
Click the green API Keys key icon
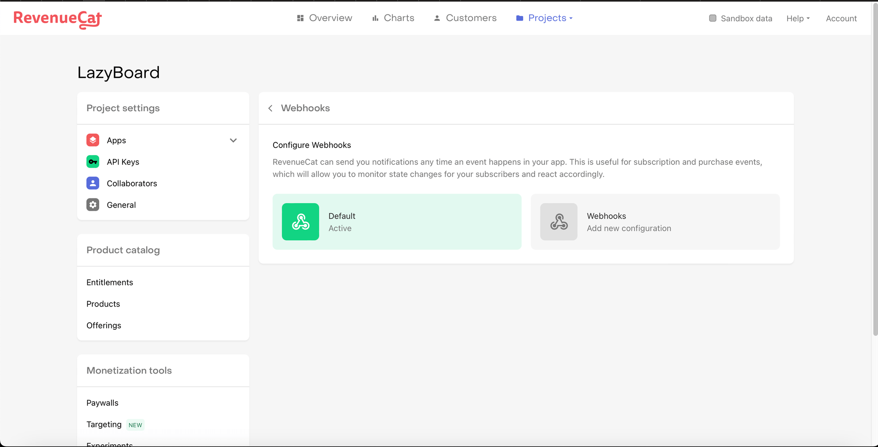(x=93, y=162)
